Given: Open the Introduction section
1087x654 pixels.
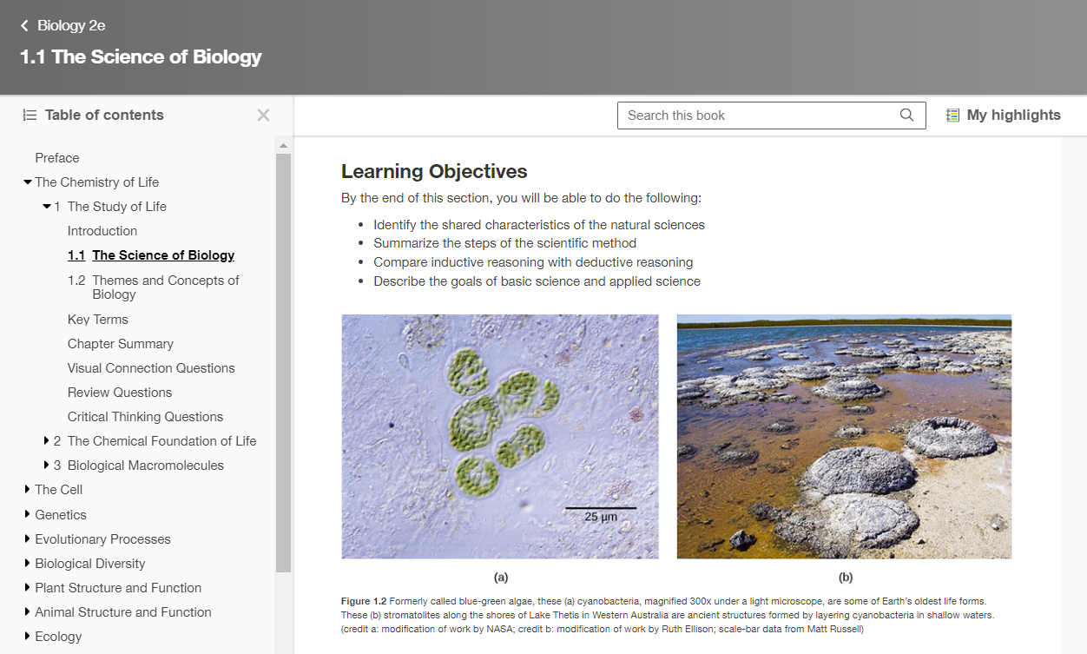Looking at the screenshot, I should click(x=102, y=231).
